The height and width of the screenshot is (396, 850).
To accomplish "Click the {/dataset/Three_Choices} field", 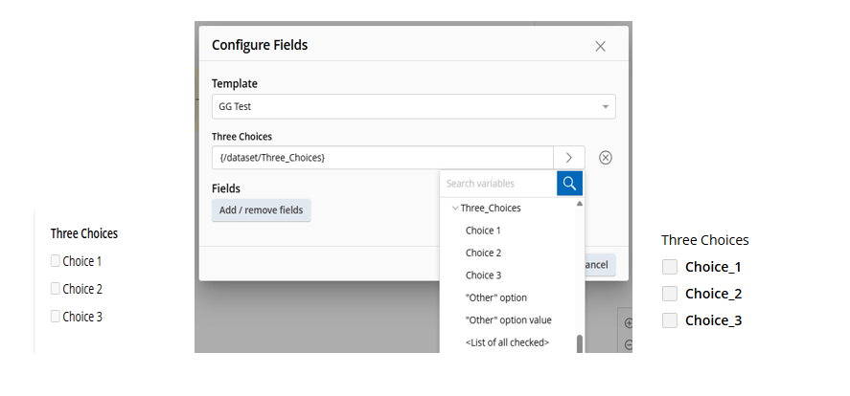I will point(382,158).
